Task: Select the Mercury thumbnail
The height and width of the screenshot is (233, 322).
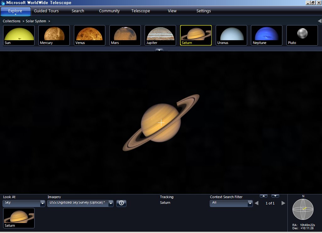Action: [x=54, y=35]
